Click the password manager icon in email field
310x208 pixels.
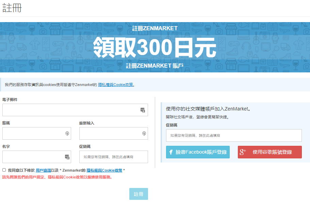143,110
